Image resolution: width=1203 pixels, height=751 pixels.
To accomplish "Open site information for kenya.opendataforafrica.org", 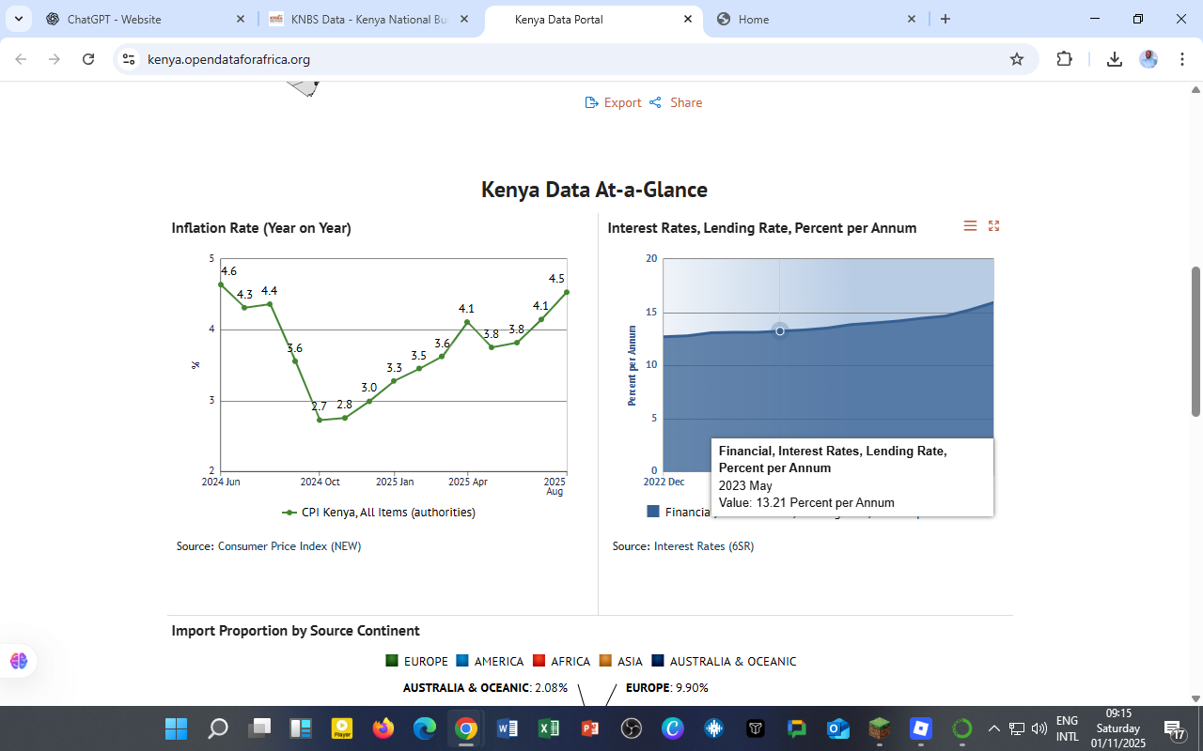I will coord(128,58).
